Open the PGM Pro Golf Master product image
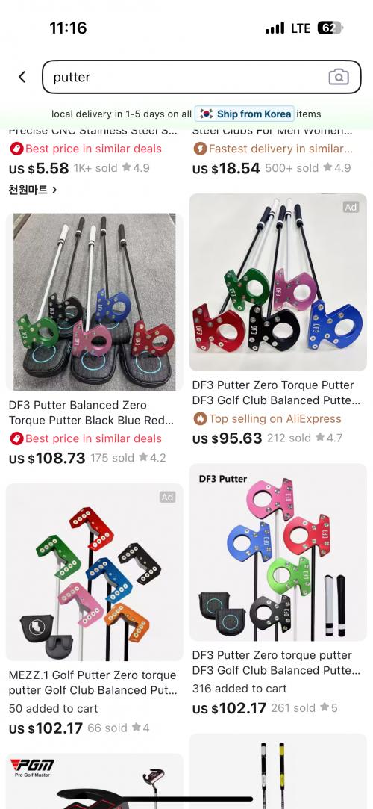The height and width of the screenshot is (809, 373). (x=94, y=781)
